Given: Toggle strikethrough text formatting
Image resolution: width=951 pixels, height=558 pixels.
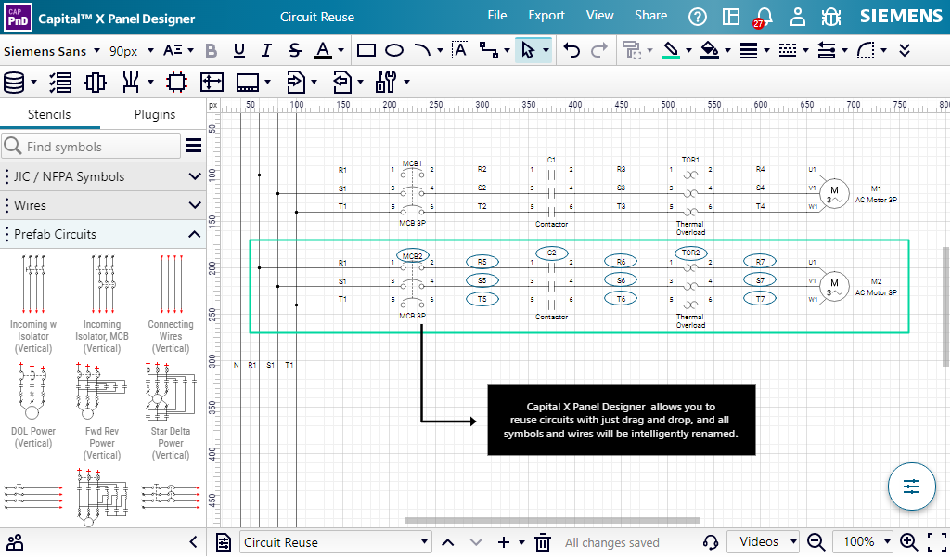Looking at the screenshot, I should [295, 51].
